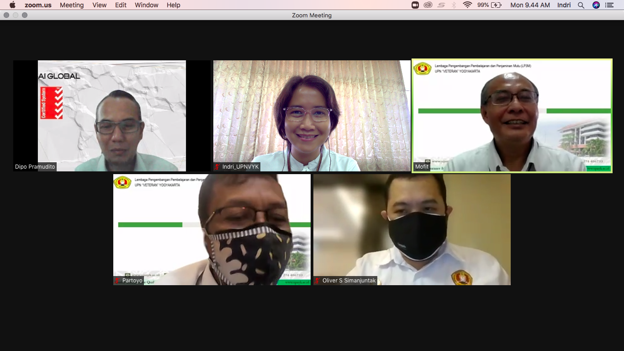
Task: Click the Bluetooth status icon
Action: click(454, 5)
